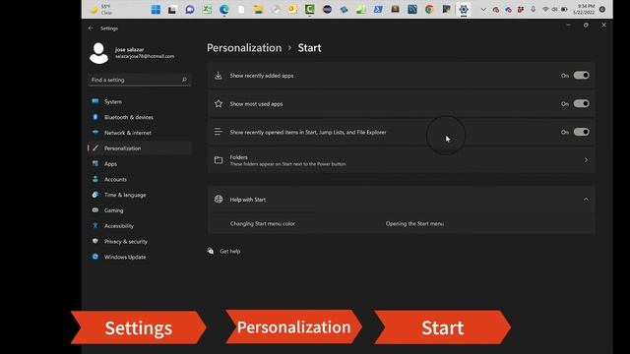Screen dimensions: 630x354
Task: Open Folders settings via chevron arrow
Action: pos(586,160)
